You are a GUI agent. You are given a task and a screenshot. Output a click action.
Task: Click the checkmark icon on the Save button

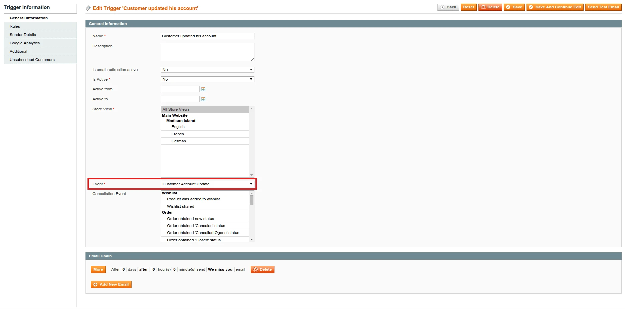(x=509, y=7)
